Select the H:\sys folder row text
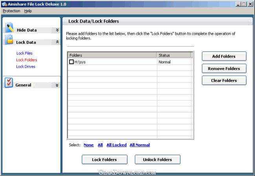This screenshot has width=255, height=176. point(80,62)
